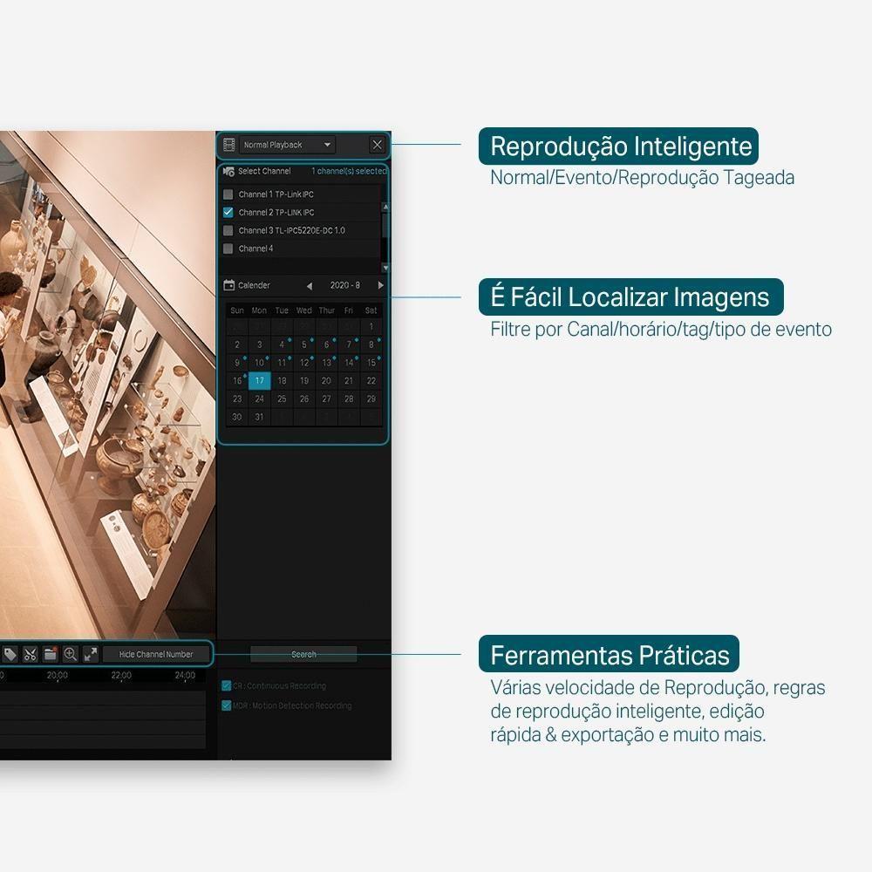872x872 pixels.
Task: Click the Select Channel camera icon
Action: 228,172
